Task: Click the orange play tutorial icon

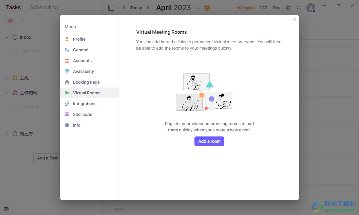Action: pyautogui.click(x=207, y=8)
